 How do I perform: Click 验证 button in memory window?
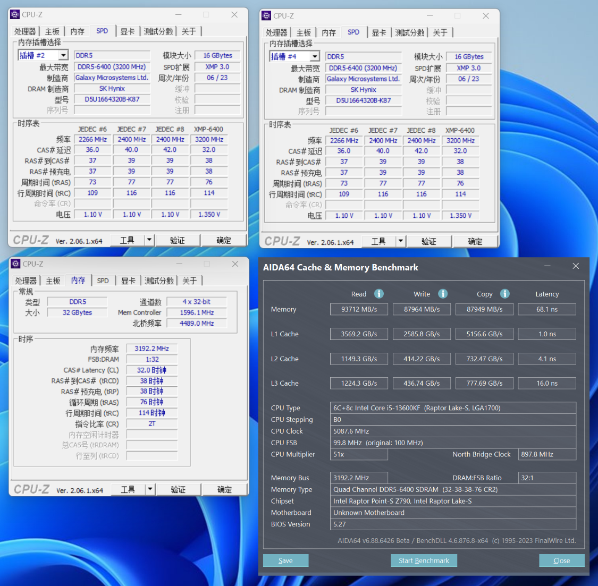[x=178, y=489]
